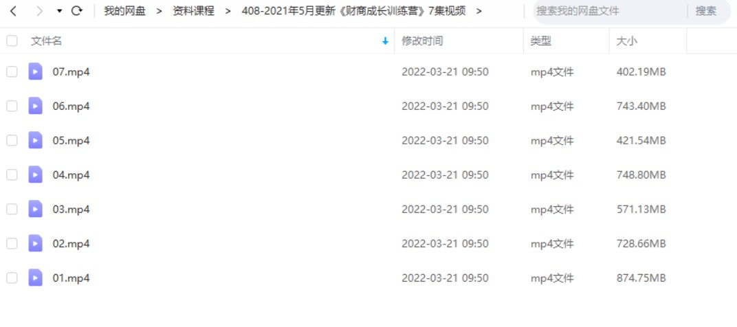Check the box for 04.mp4
Image resolution: width=737 pixels, height=327 pixels.
[12, 174]
